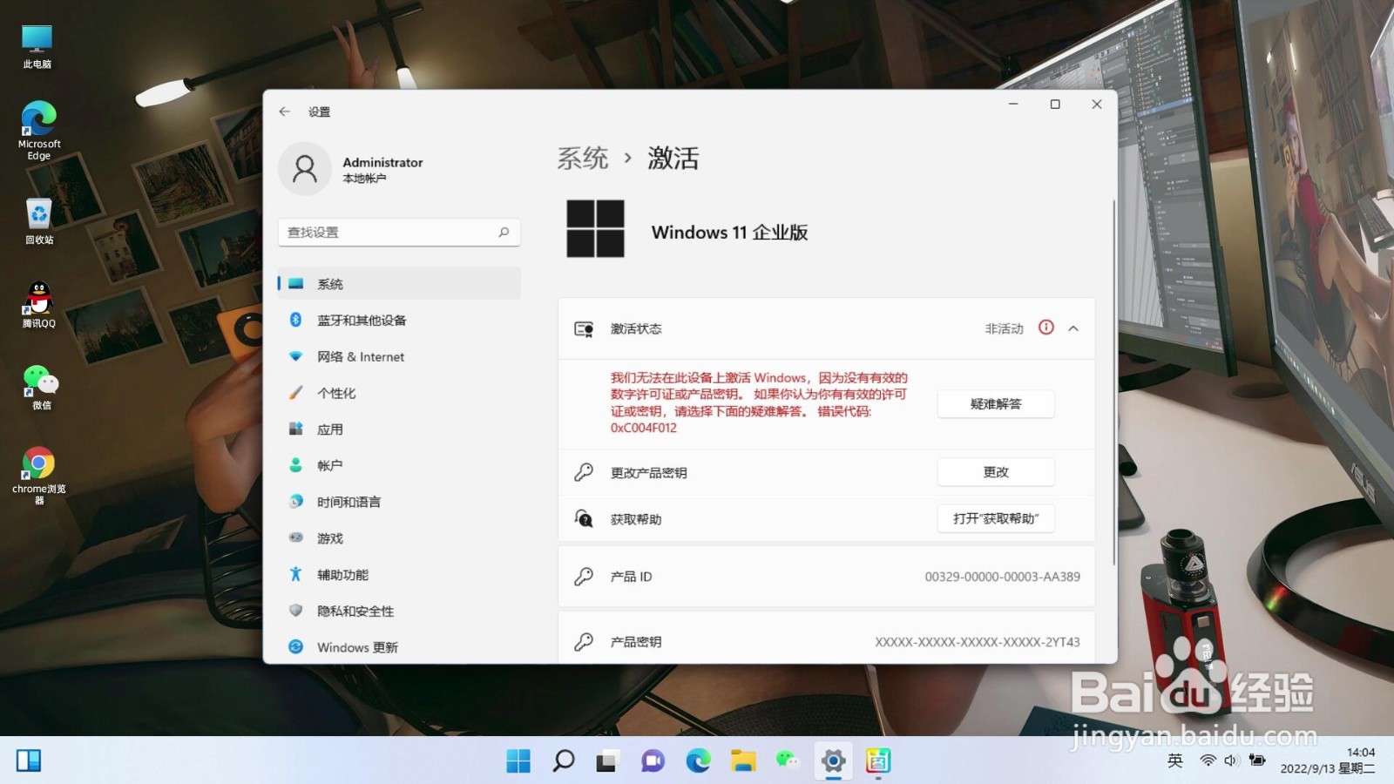Click the 激活状态 certificate icon
Screen dimensions: 1394x784
coord(584,329)
